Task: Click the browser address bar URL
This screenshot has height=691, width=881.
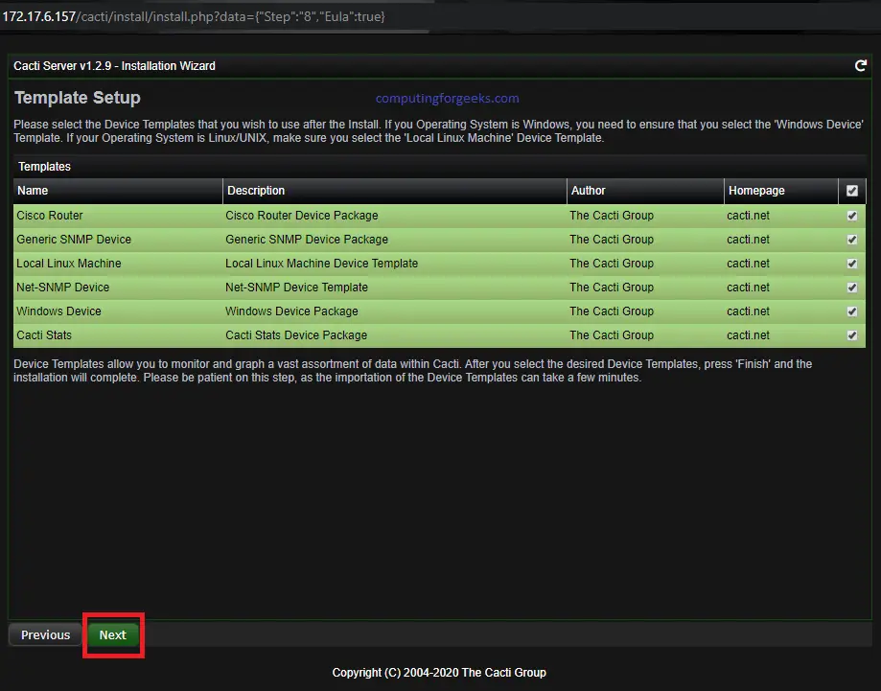Action: [194, 16]
